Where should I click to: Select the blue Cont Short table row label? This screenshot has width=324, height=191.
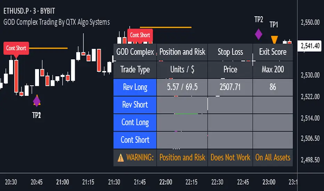pos(135,140)
